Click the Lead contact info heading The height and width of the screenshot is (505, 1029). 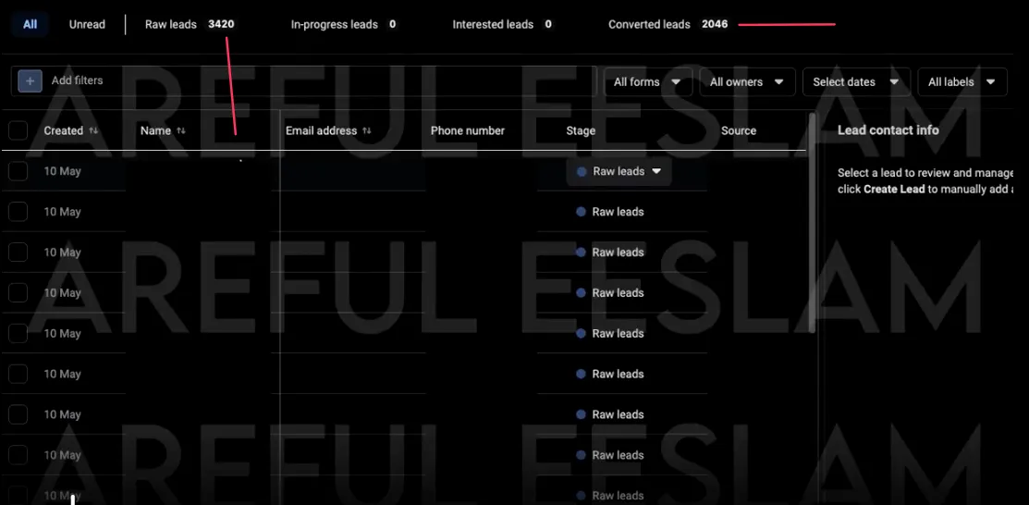[x=888, y=130]
